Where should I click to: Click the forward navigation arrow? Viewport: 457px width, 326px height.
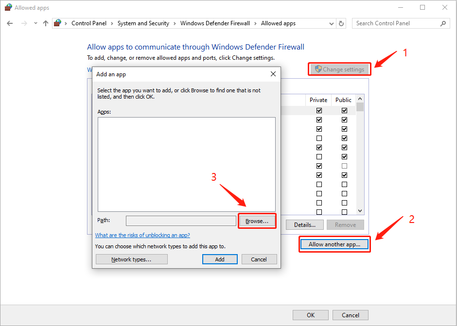pos(24,23)
